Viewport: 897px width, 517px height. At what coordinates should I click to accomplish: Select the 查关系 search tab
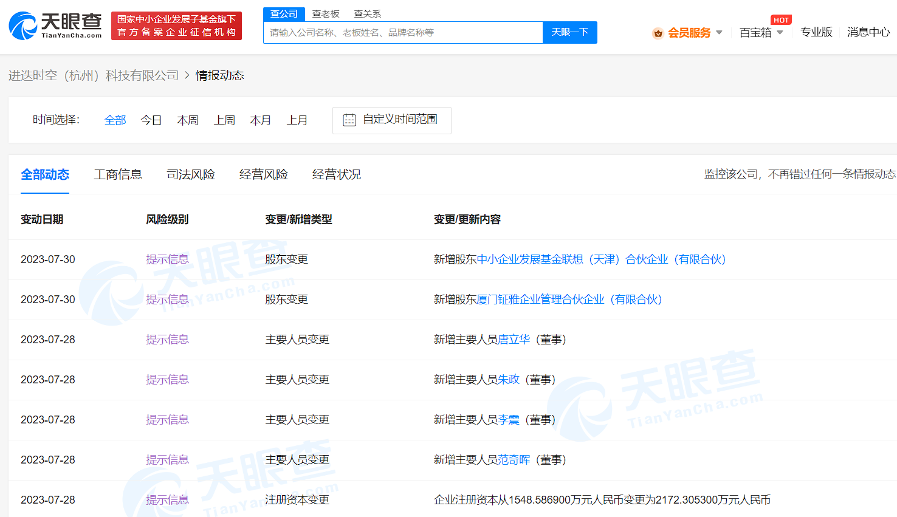[x=367, y=14]
